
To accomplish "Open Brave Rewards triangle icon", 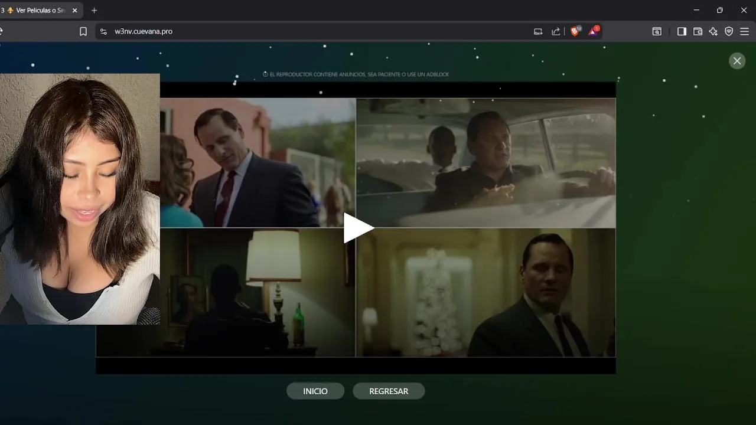I will pyautogui.click(x=593, y=31).
